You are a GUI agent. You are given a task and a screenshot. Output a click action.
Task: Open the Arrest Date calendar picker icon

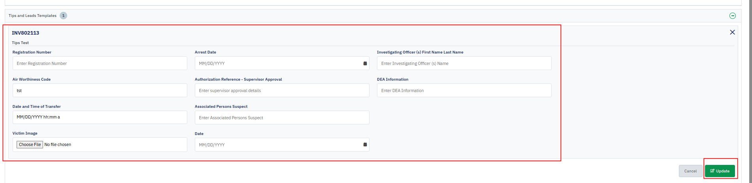(x=365, y=63)
